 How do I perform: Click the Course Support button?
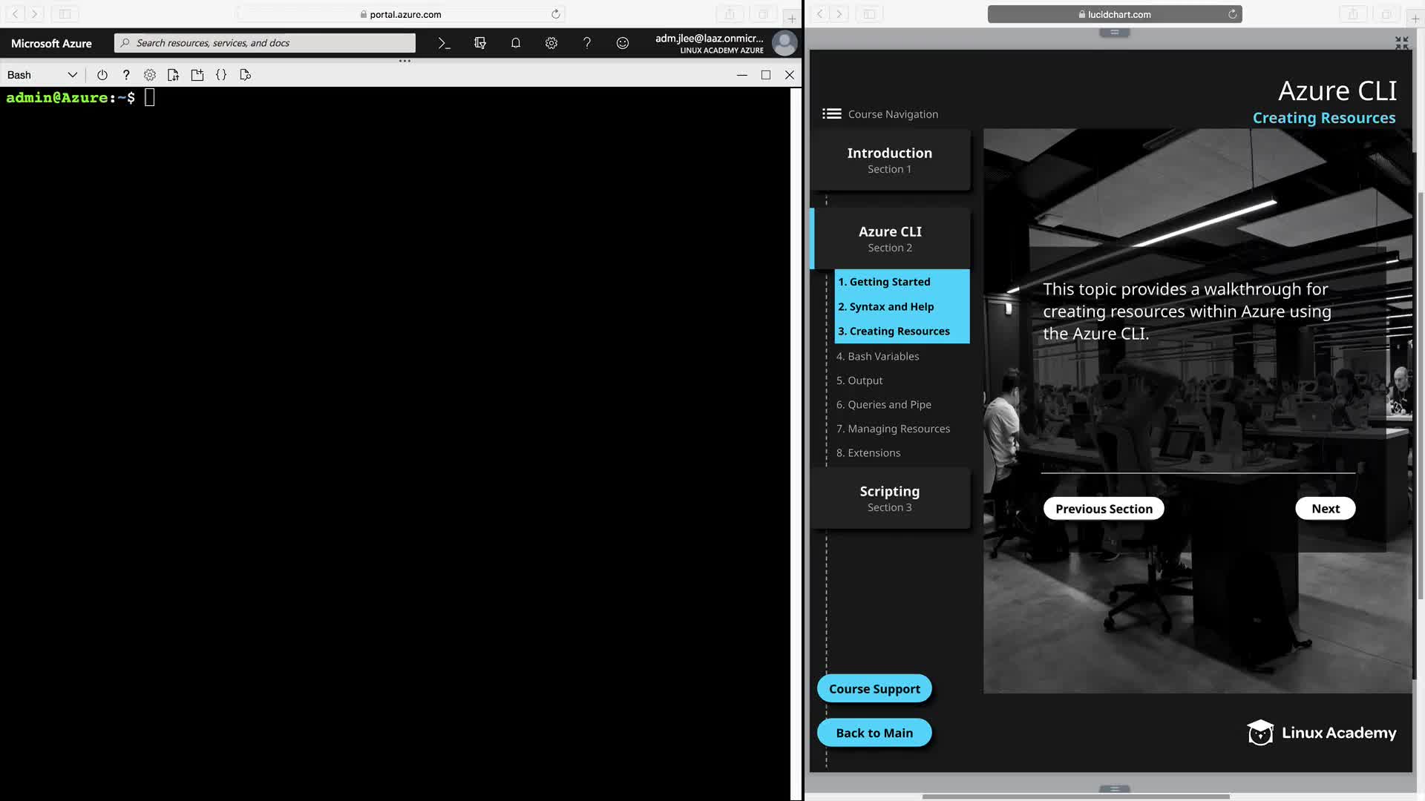tap(874, 688)
